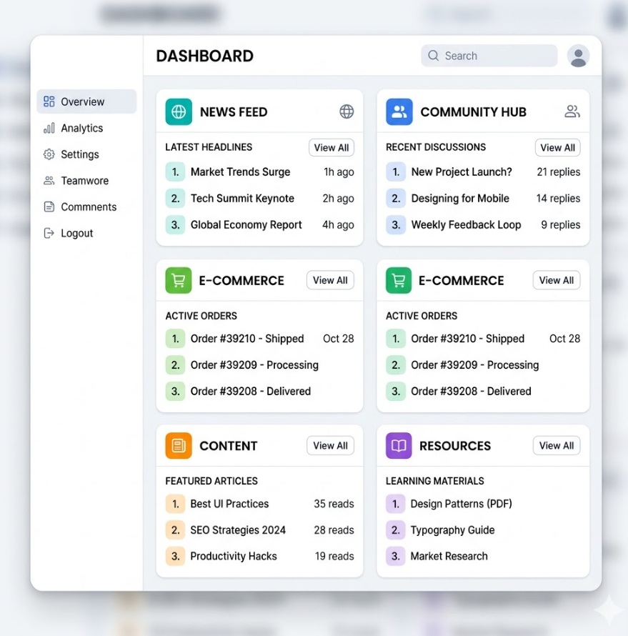The image size is (628, 636).
Task: Open the Design Patterns (PDF) resource
Action: (461, 504)
